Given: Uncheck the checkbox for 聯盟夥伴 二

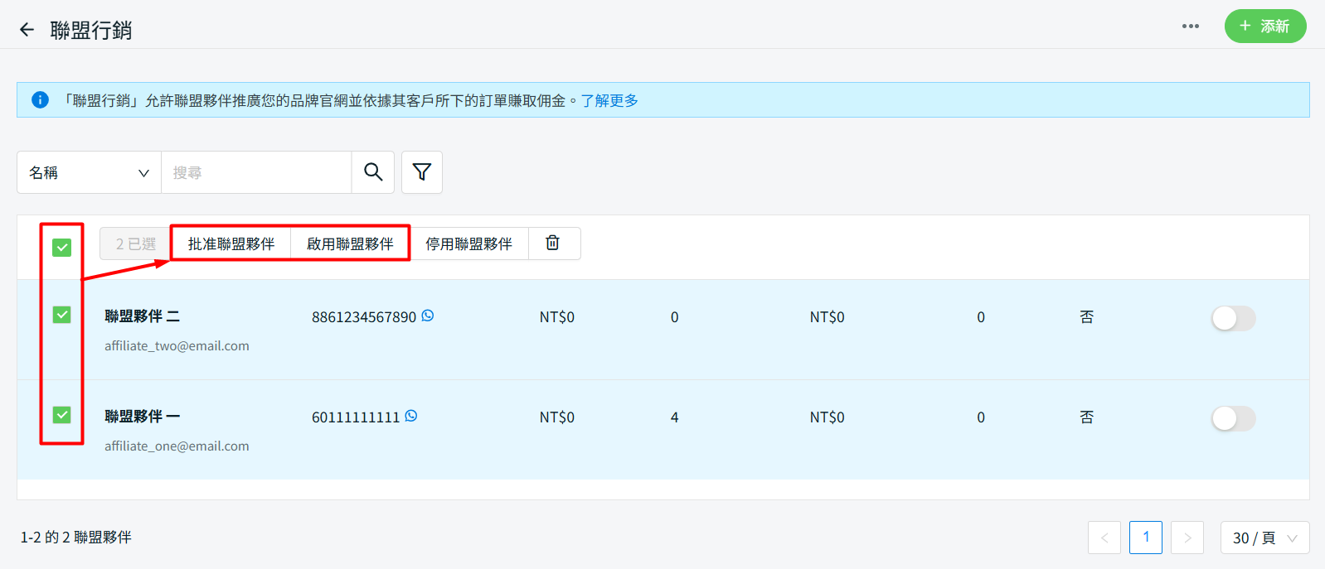Looking at the screenshot, I should [x=62, y=315].
